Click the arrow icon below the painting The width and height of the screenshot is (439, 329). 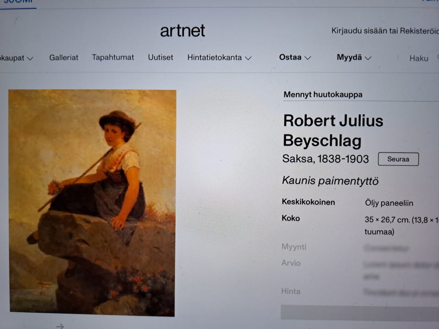(x=60, y=326)
